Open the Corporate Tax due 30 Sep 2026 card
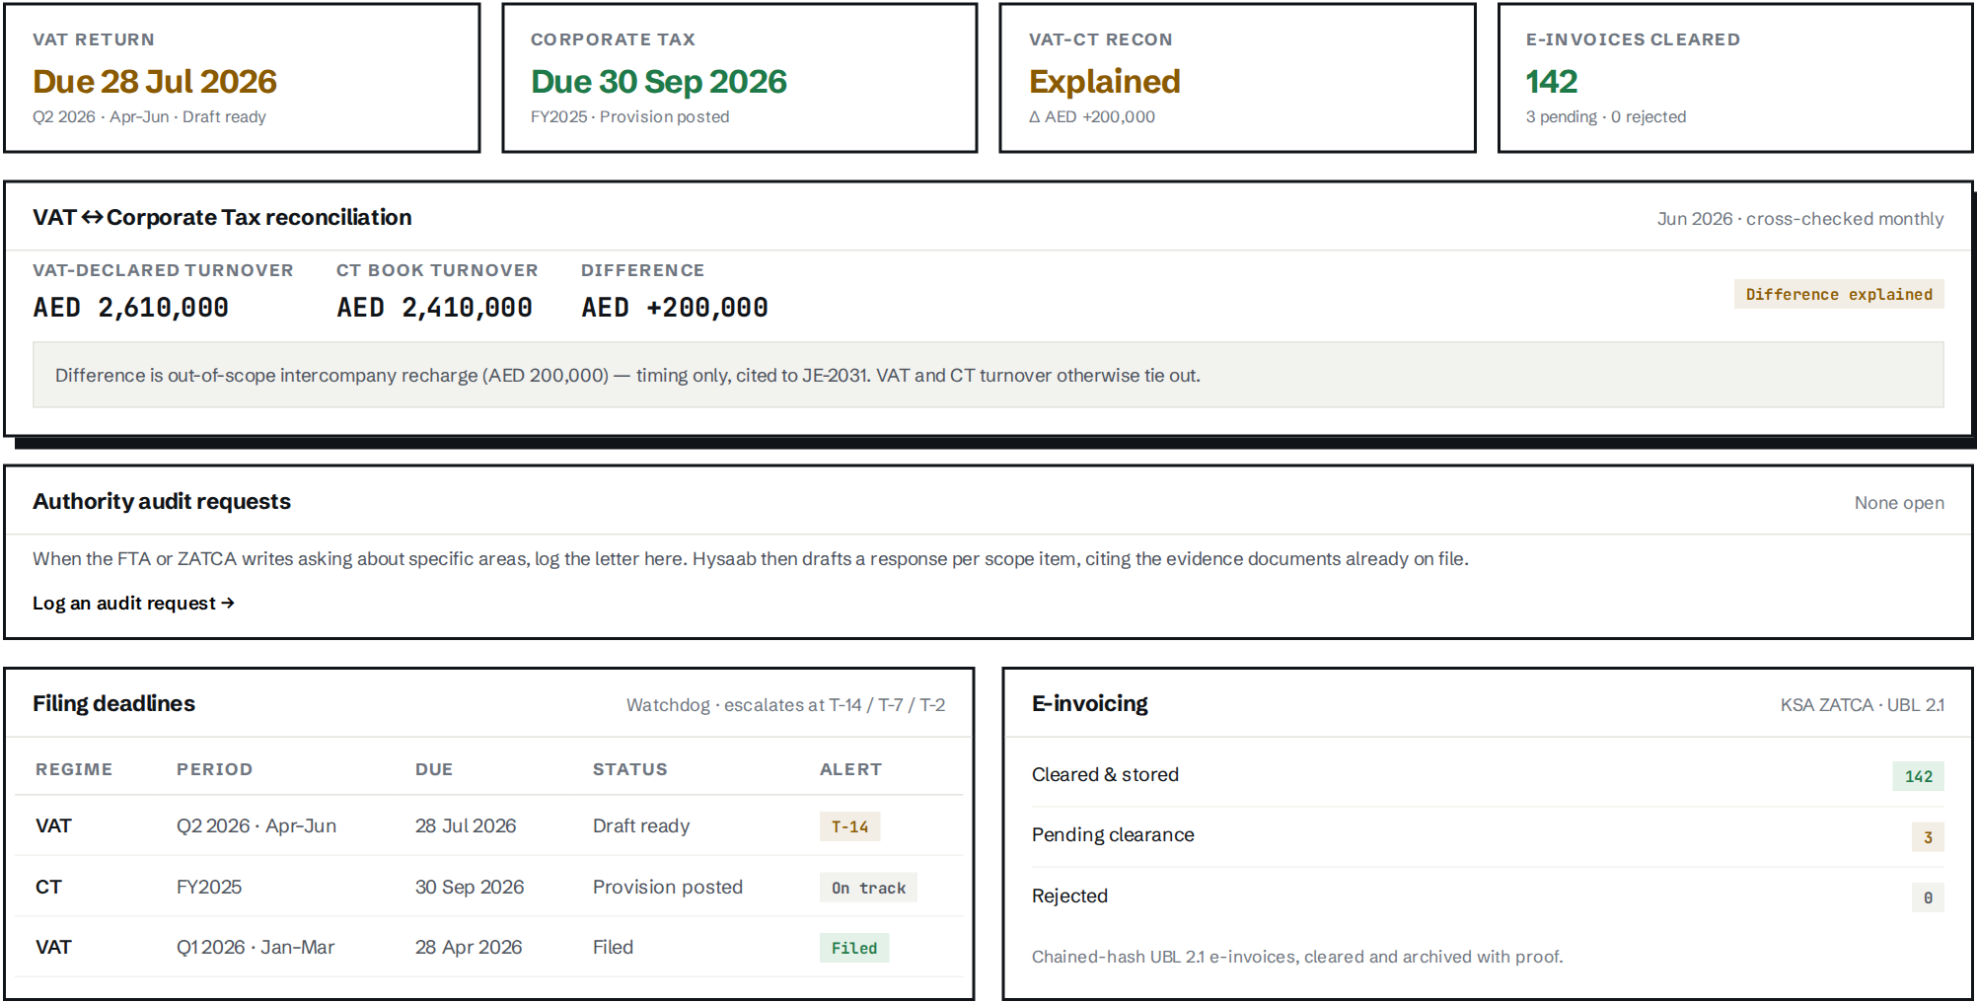The width and height of the screenshot is (1977, 1003). [740, 78]
